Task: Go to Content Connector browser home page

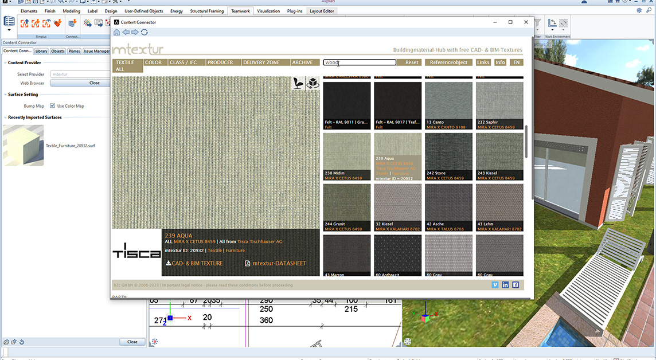Action: click(117, 32)
